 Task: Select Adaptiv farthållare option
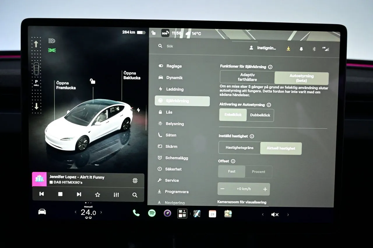[x=247, y=77]
